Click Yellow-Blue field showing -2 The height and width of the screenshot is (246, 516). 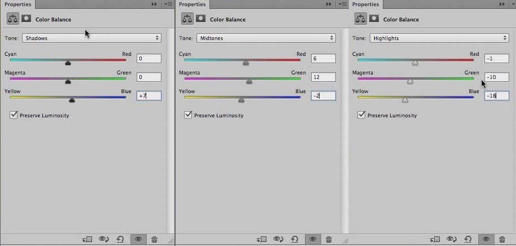pyautogui.click(x=323, y=96)
